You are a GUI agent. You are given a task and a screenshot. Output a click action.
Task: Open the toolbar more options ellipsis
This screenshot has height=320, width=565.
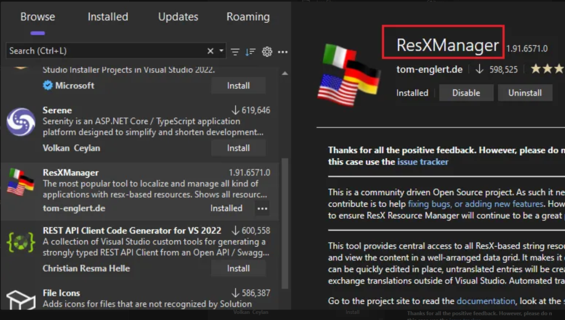point(283,51)
